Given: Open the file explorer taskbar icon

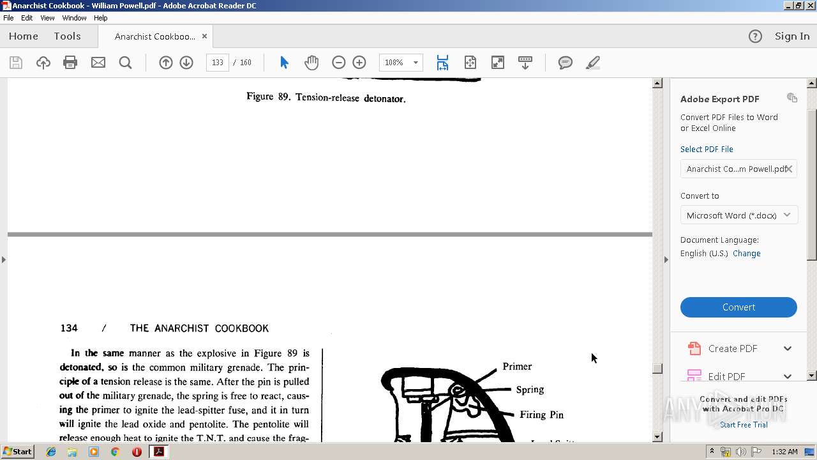Looking at the screenshot, I should (72, 452).
